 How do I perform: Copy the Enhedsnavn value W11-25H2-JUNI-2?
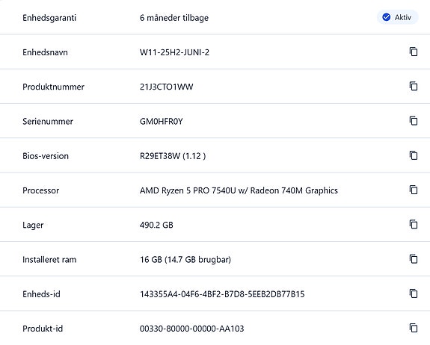414,52
